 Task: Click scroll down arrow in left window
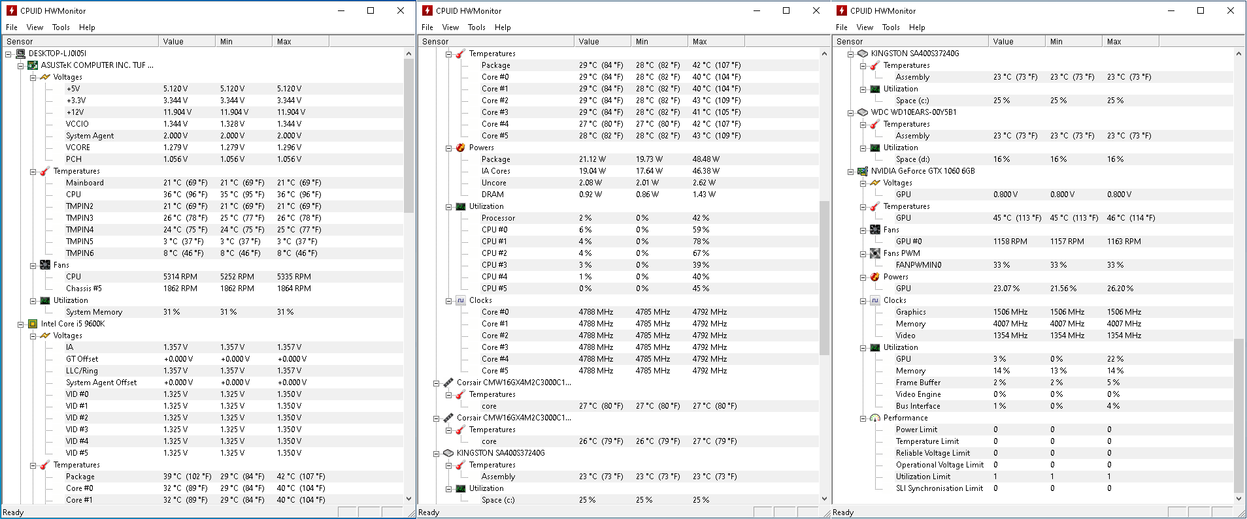pyautogui.click(x=409, y=499)
